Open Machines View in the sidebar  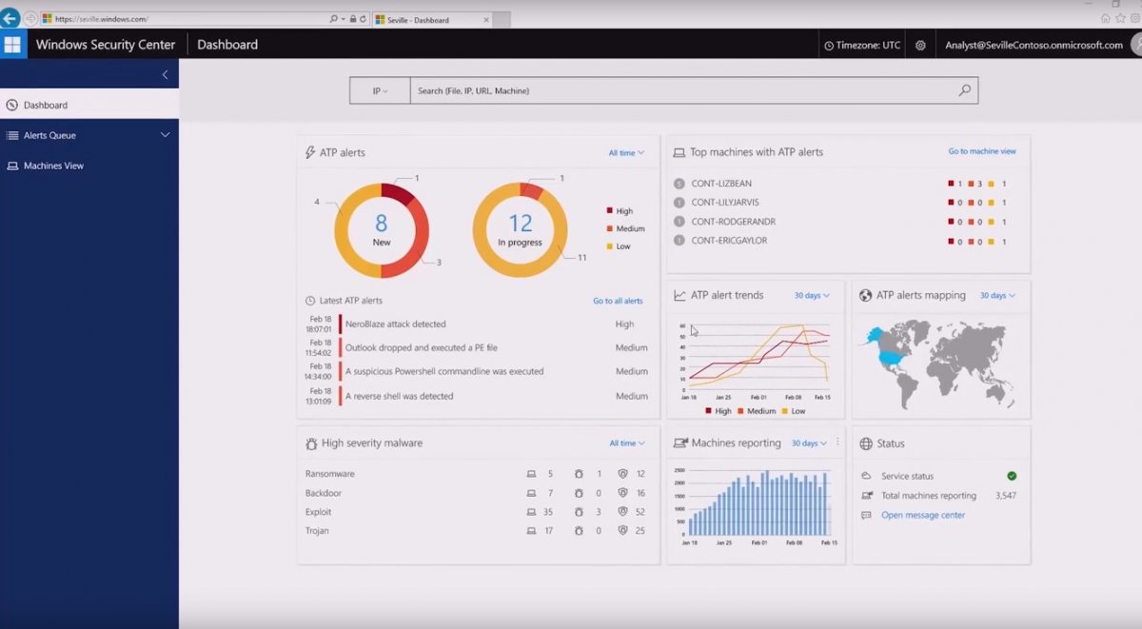(x=89, y=166)
